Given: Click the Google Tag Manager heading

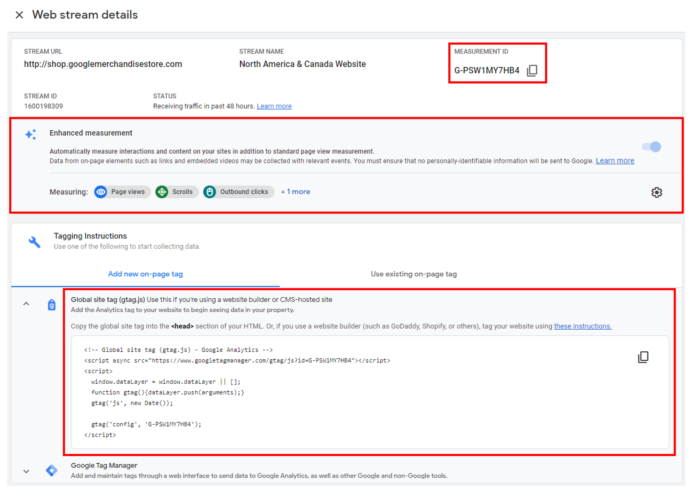Looking at the screenshot, I should [x=104, y=466].
